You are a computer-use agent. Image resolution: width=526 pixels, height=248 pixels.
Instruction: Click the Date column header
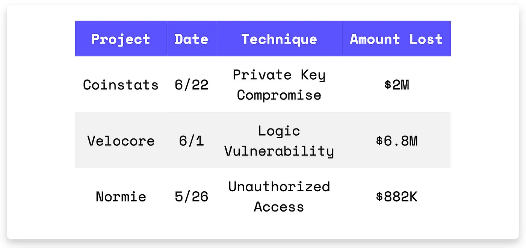click(x=192, y=39)
